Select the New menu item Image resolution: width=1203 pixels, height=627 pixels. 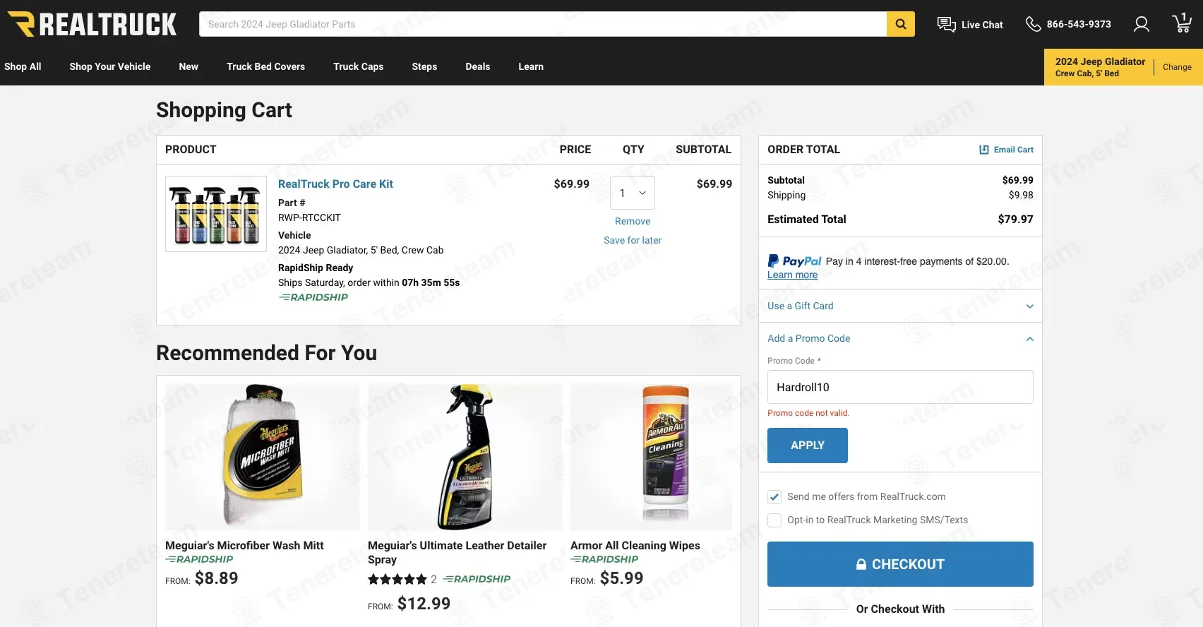[x=188, y=66]
